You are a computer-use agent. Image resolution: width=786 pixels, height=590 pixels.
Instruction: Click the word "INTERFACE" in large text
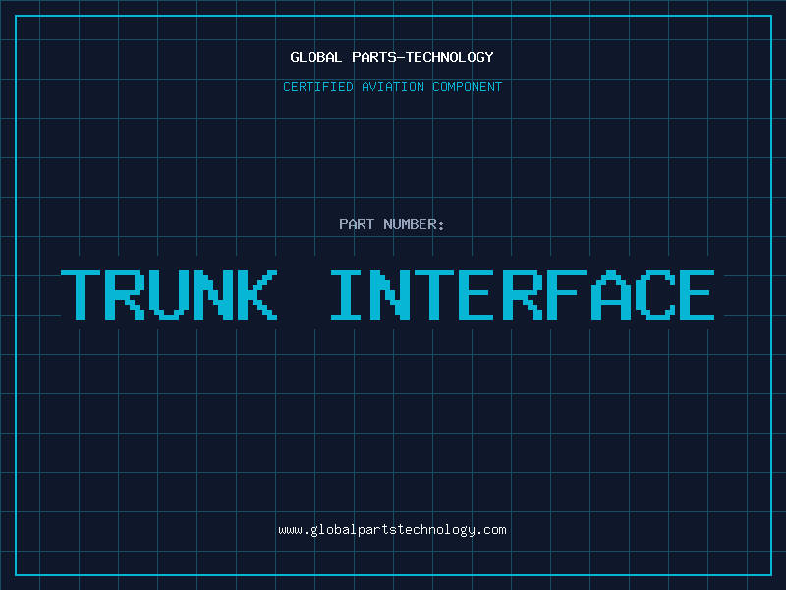523,294
